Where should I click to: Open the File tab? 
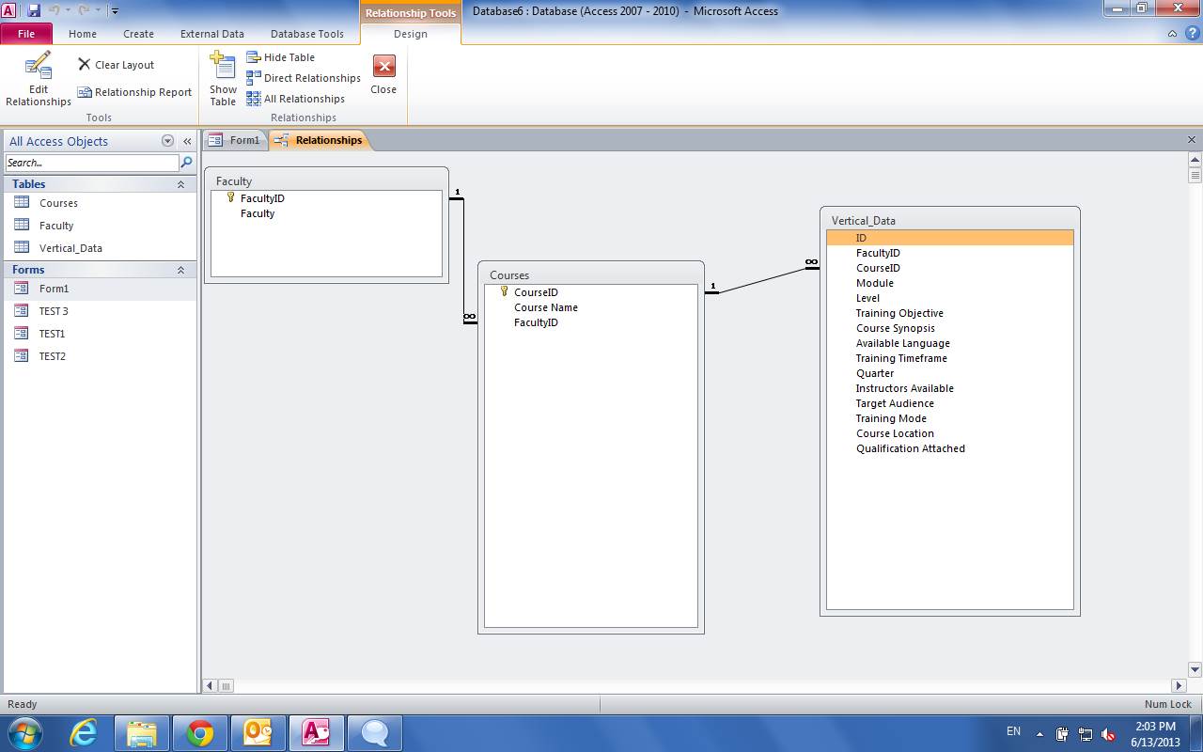tap(26, 34)
